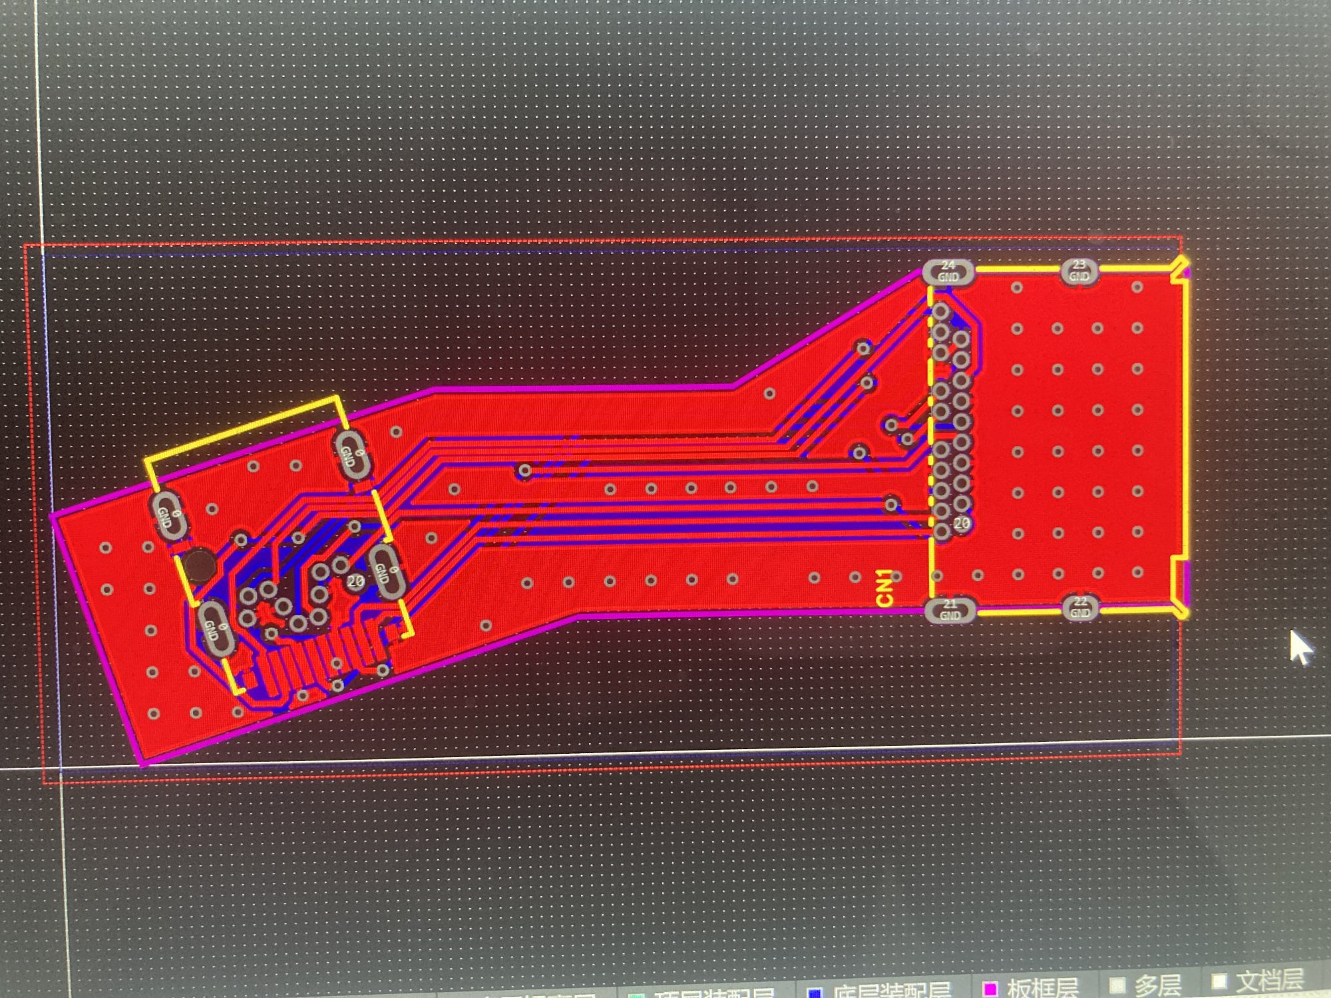1331x998 pixels.
Task: Select the 顶层装配层 layer tab
Action: coord(715,993)
